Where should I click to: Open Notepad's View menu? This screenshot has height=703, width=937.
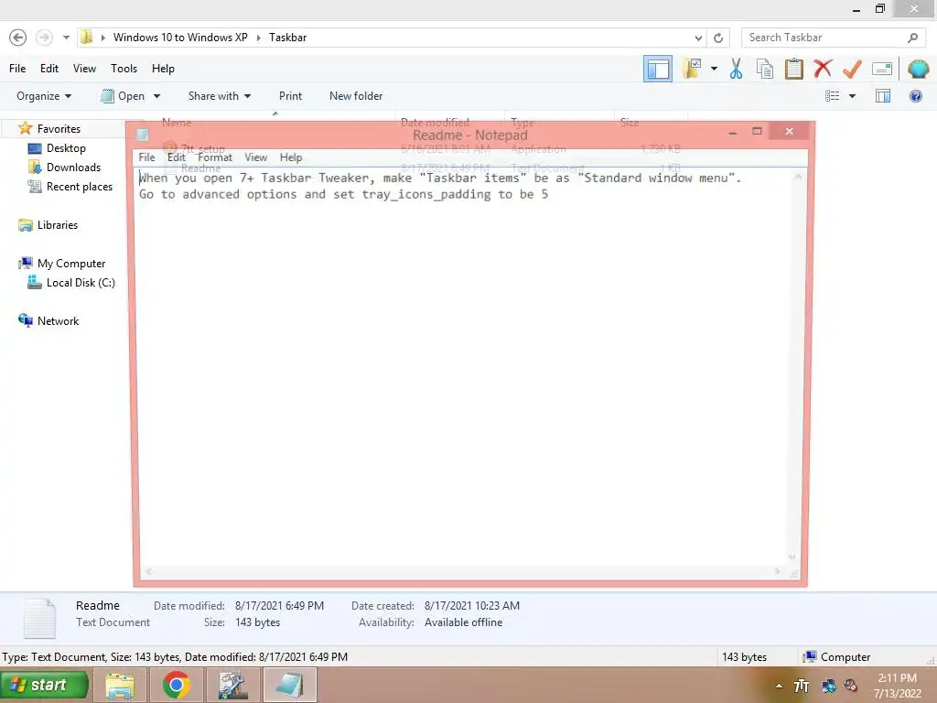(x=256, y=157)
